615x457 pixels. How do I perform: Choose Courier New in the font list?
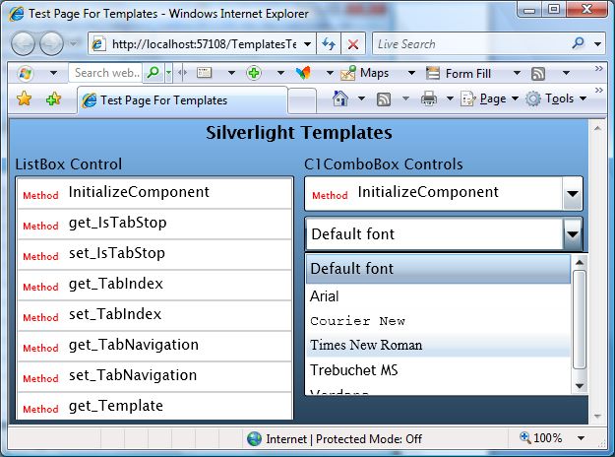point(438,321)
